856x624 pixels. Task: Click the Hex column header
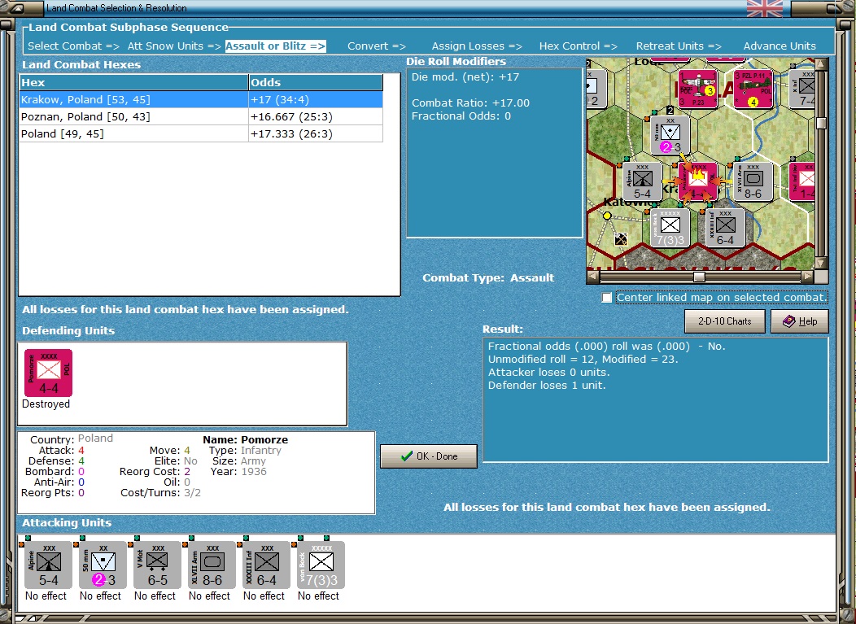[133, 82]
